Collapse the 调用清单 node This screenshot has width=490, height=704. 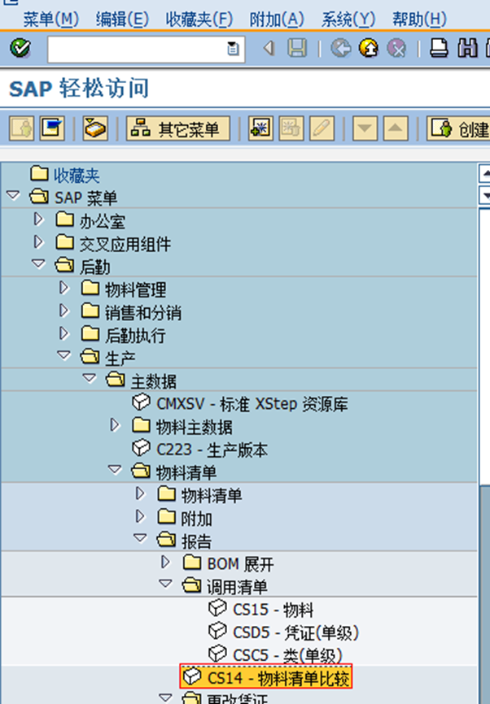[x=166, y=584]
